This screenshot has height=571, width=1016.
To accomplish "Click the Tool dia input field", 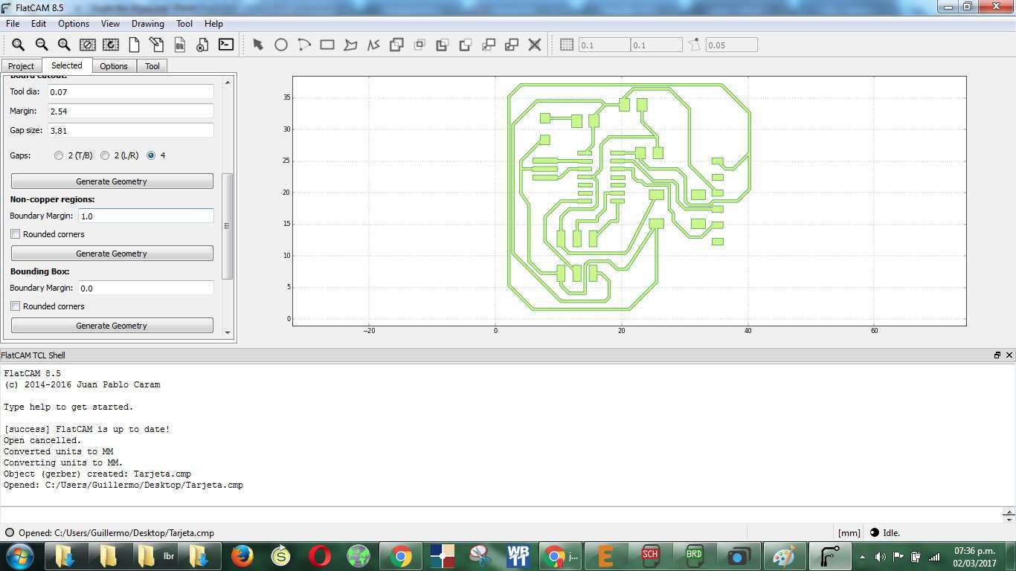I will [131, 91].
